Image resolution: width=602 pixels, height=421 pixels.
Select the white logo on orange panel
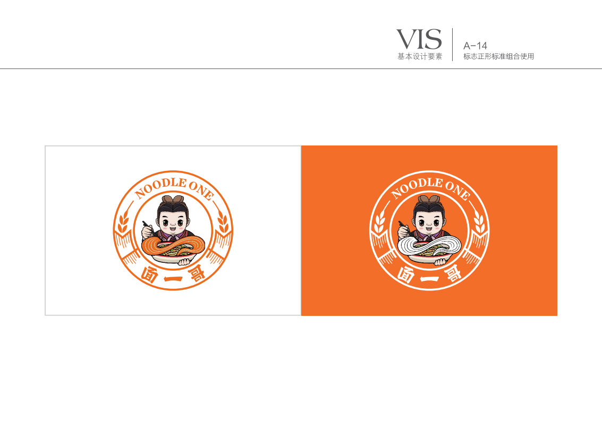coord(429,230)
